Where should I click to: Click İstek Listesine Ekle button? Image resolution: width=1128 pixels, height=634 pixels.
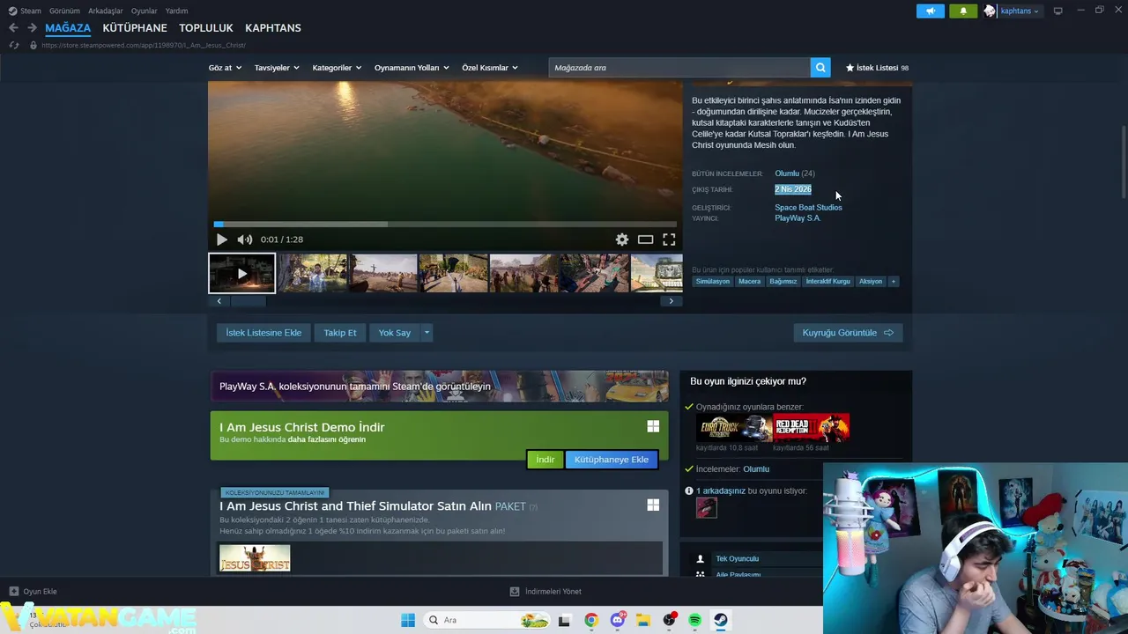click(263, 333)
